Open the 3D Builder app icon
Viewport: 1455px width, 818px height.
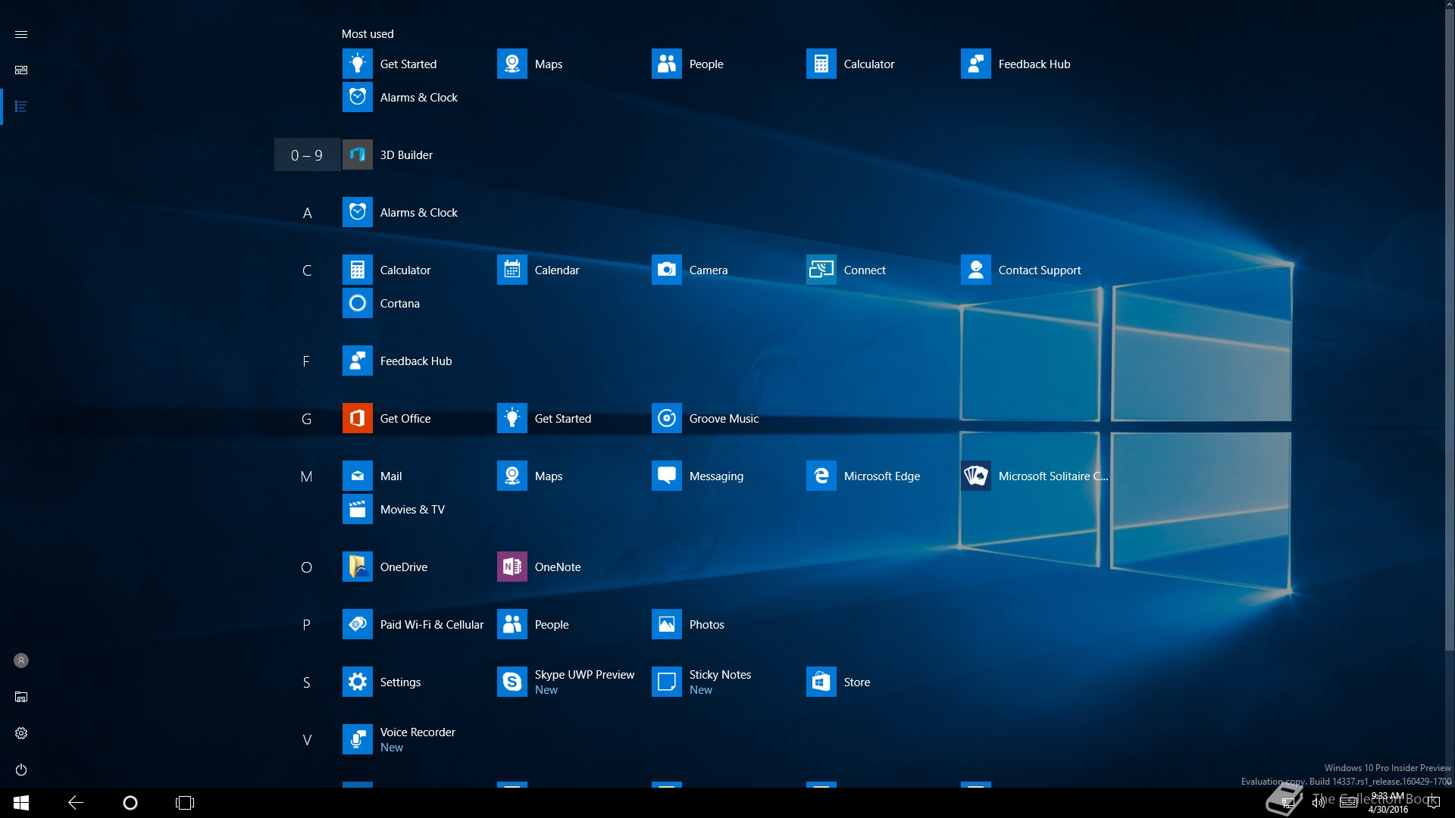click(x=358, y=155)
